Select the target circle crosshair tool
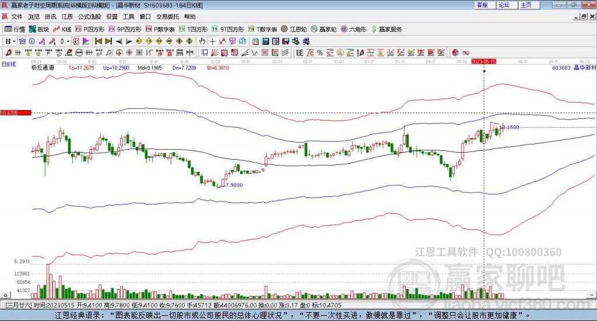 click(x=119, y=53)
